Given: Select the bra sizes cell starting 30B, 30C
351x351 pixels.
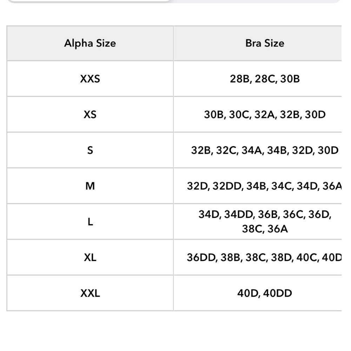Looking at the screenshot, I should [257, 114].
